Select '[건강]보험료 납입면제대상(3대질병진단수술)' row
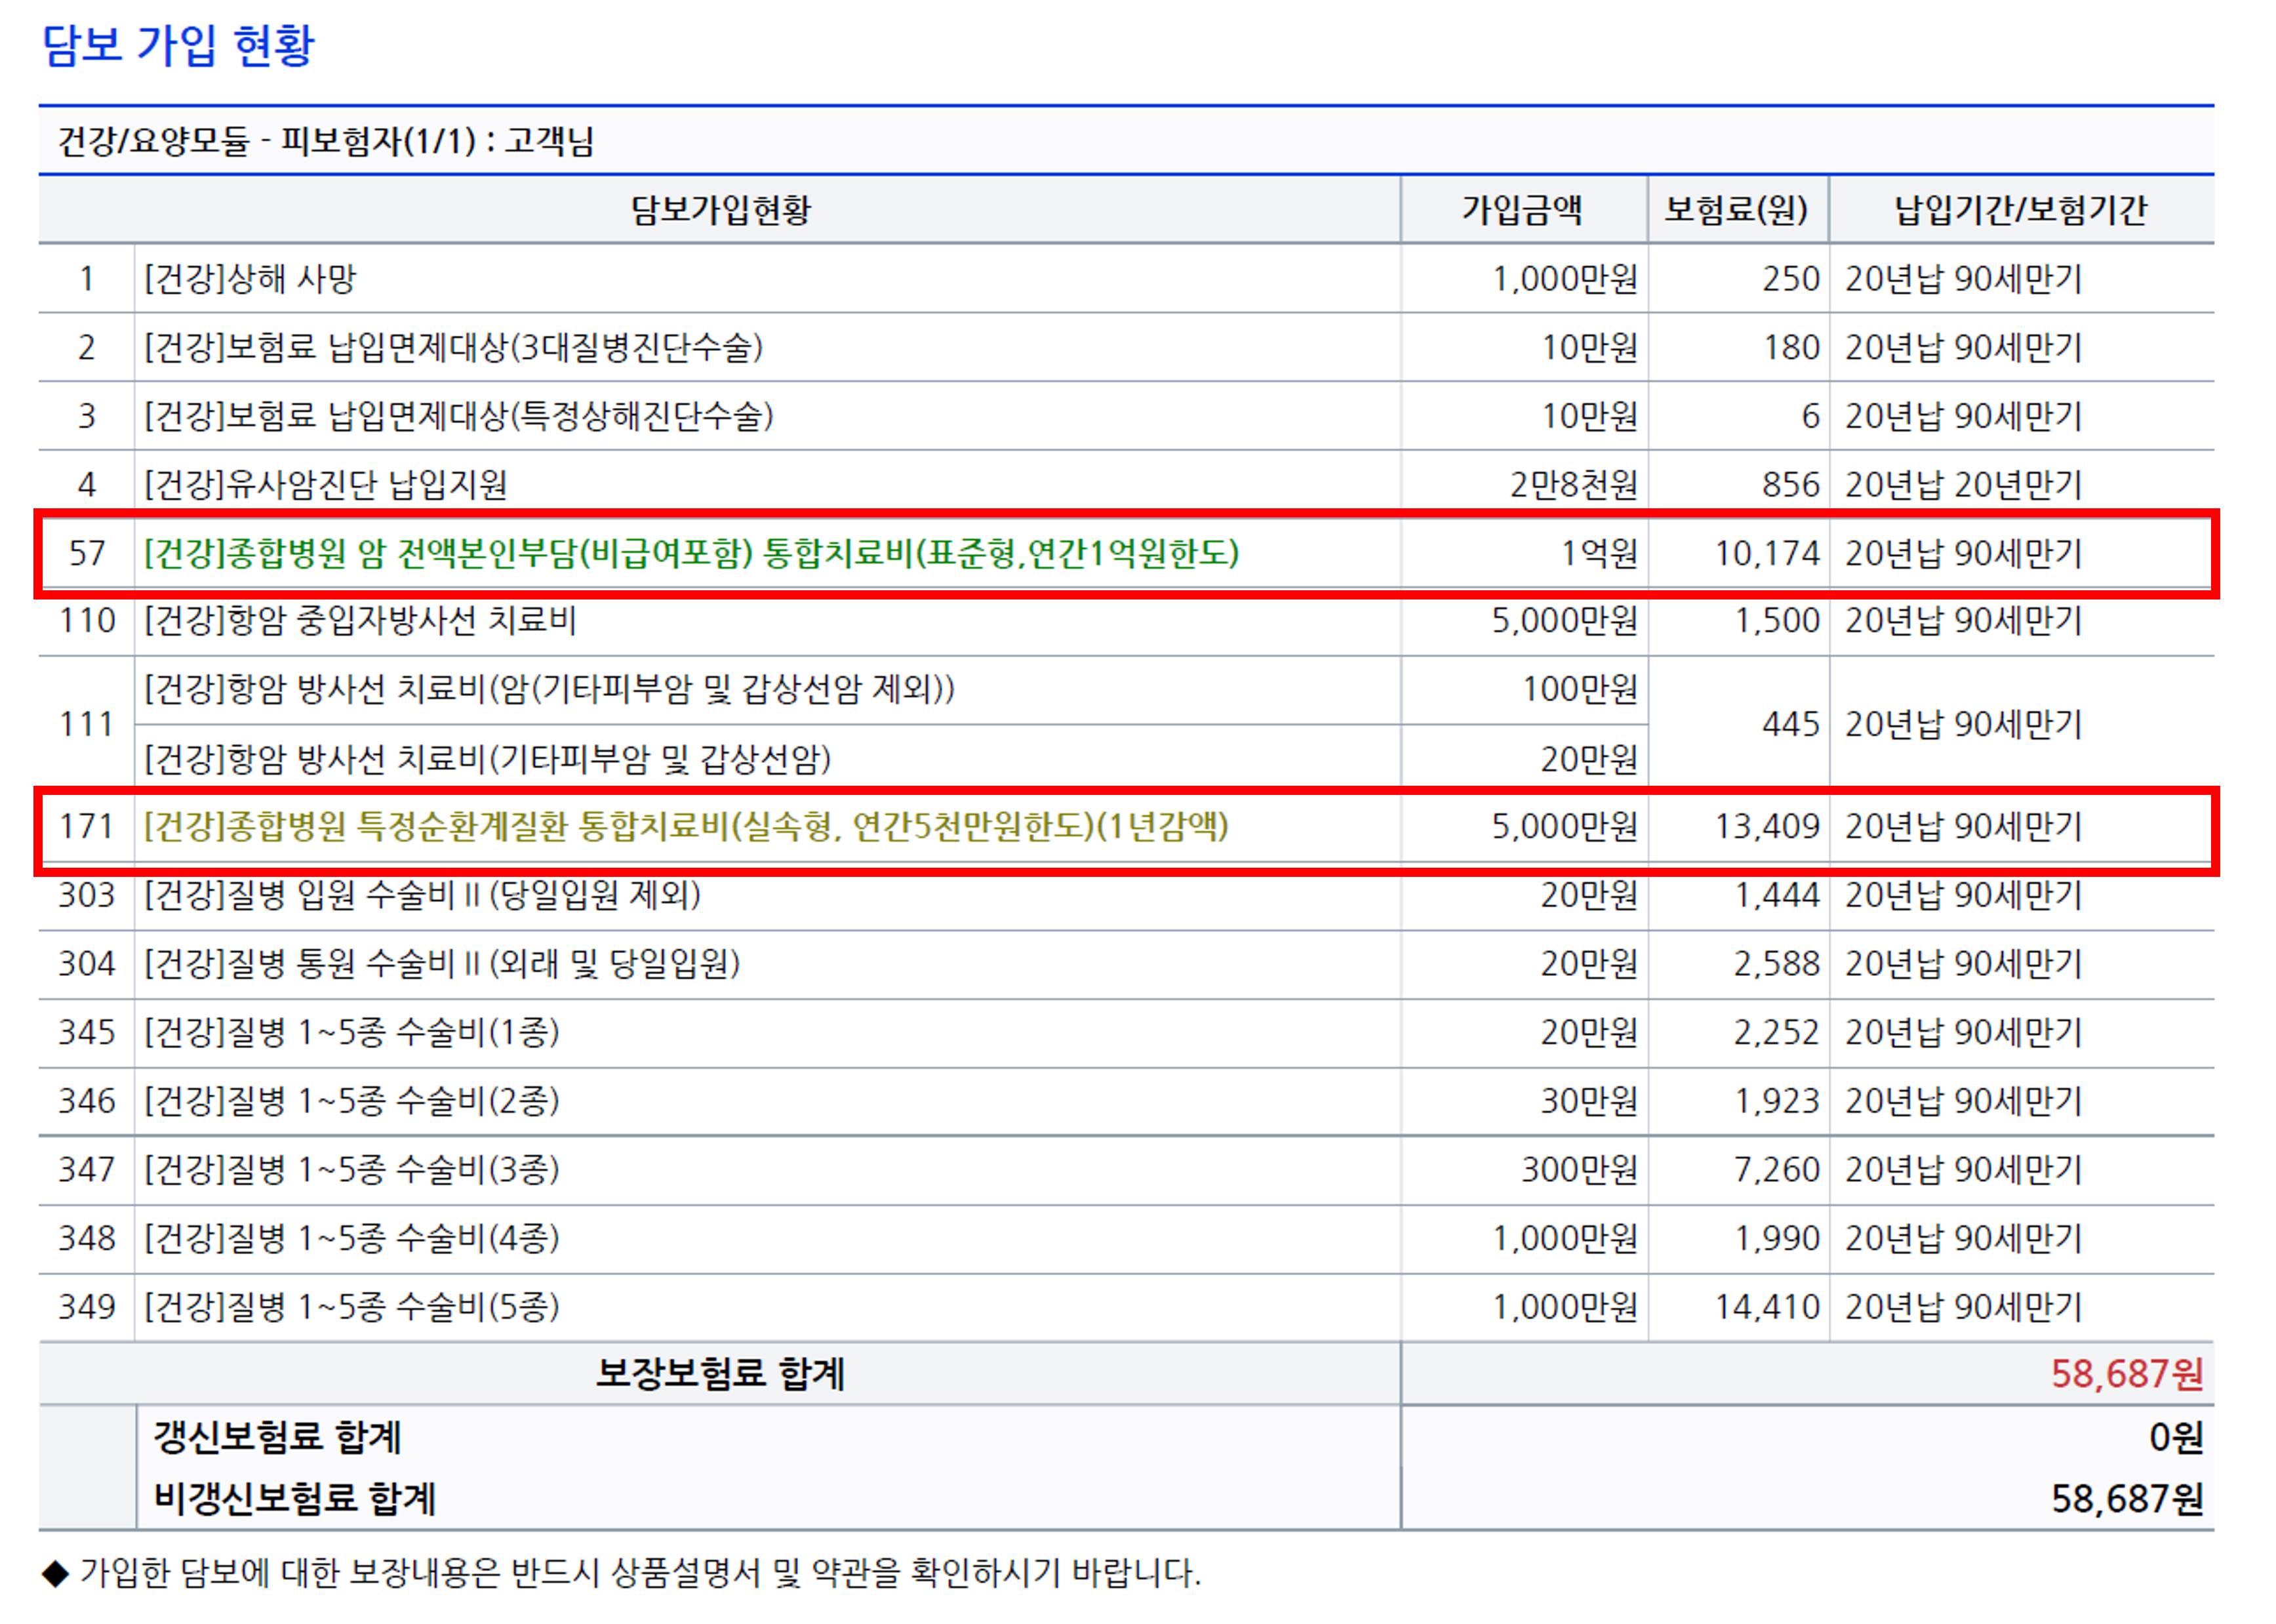2276x1624 pixels. (x=1125, y=347)
